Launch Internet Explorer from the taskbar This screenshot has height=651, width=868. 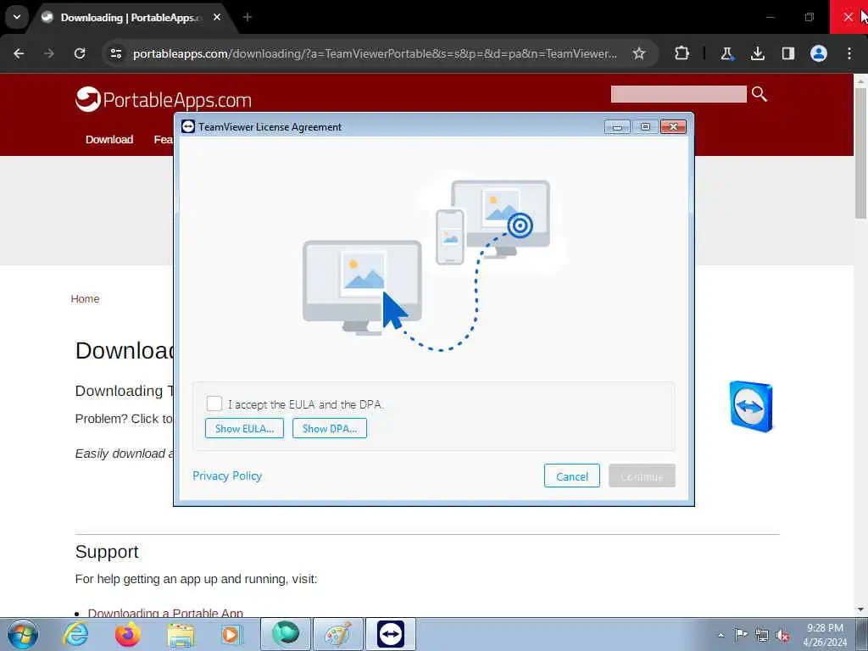point(75,634)
